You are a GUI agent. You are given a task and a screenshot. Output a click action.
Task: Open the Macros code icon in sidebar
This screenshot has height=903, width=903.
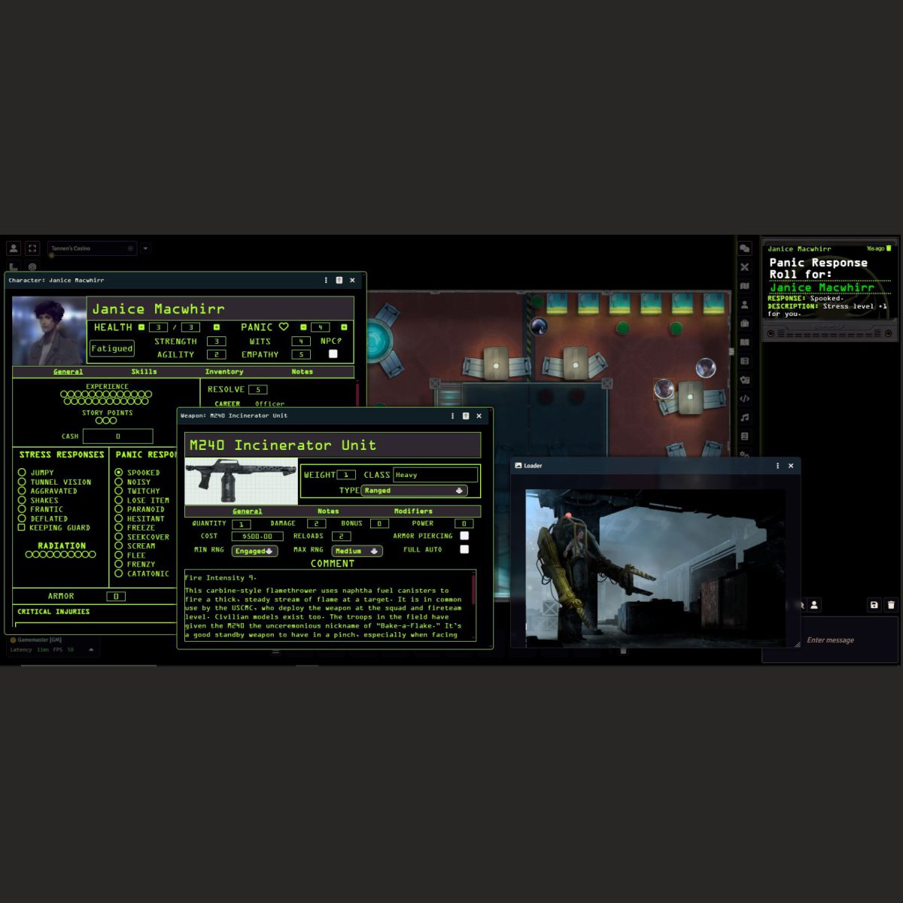tap(744, 399)
